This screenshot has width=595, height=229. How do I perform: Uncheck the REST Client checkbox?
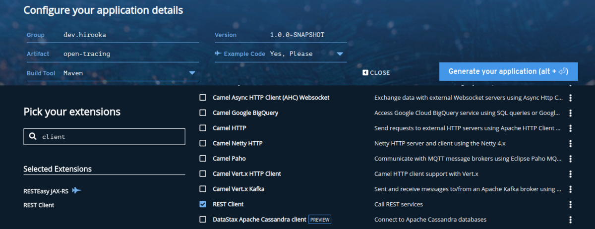click(x=202, y=204)
